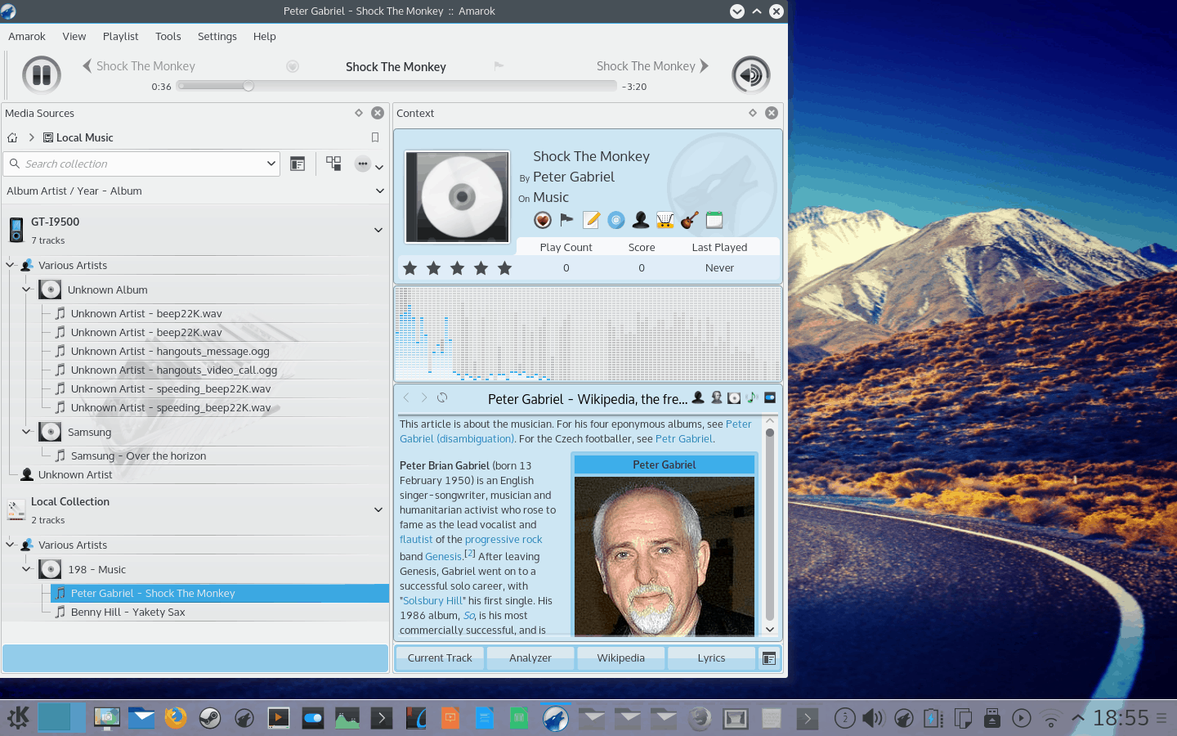Image resolution: width=1177 pixels, height=736 pixels.
Task: Click the flag bookmark icon in Current Track
Action: pos(566,219)
